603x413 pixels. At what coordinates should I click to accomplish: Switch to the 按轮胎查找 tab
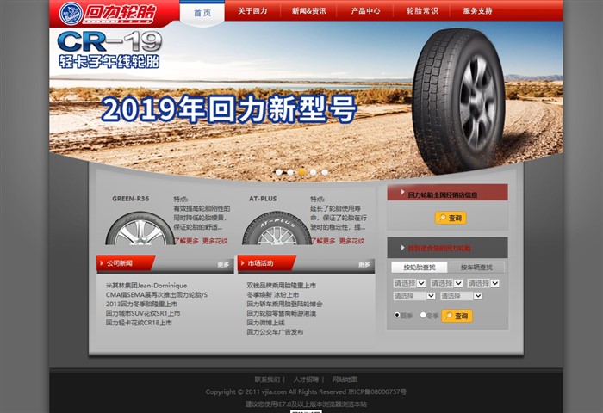point(420,267)
